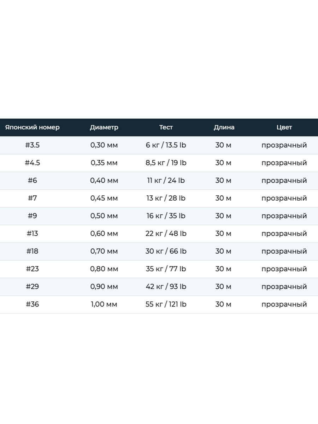Click the 55 кг / 121 lb cell
This screenshot has height=424, width=318.
[166, 304]
